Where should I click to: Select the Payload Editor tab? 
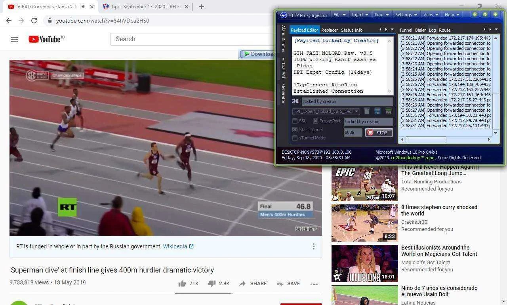coord(304,30)
